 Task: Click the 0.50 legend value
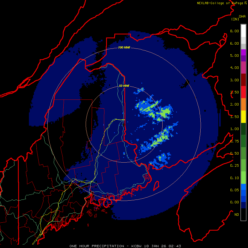[234, 153]
